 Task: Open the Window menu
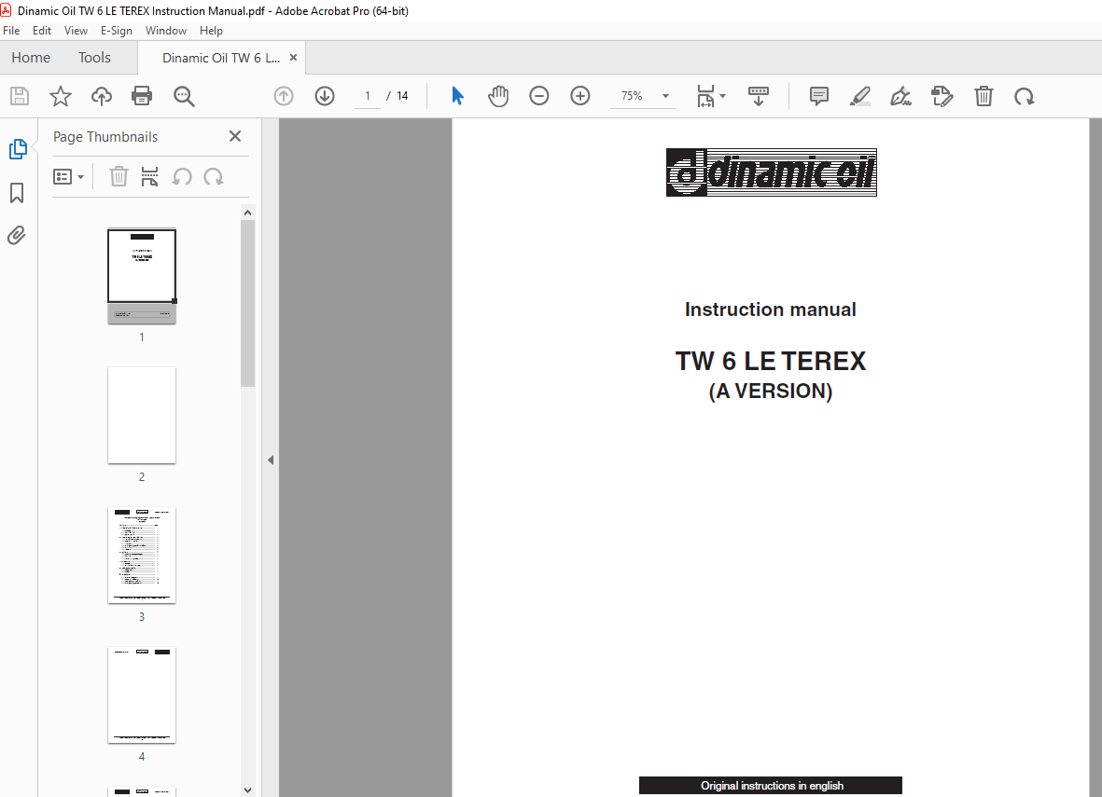(x=166, y=31)
